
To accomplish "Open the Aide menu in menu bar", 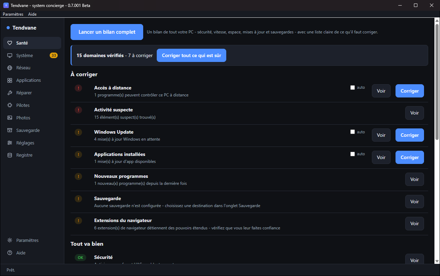I will 32,14.
